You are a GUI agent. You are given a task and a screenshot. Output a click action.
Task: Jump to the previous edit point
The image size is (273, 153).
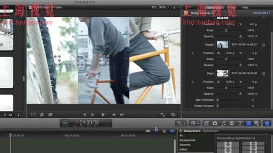click(114, 115)
